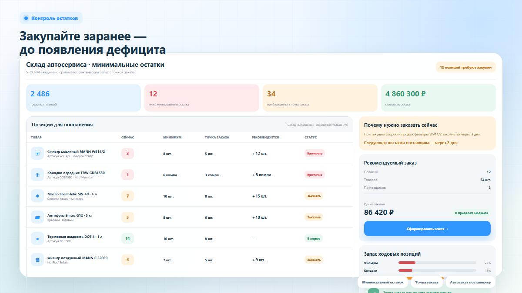Click current stock 4 for MANN C 22029

127,260
